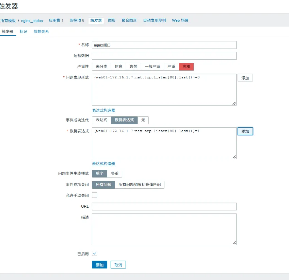Check the 允许手动关闭 checkbox
Viewport: 289px width, 280px height.
point(95,195)
